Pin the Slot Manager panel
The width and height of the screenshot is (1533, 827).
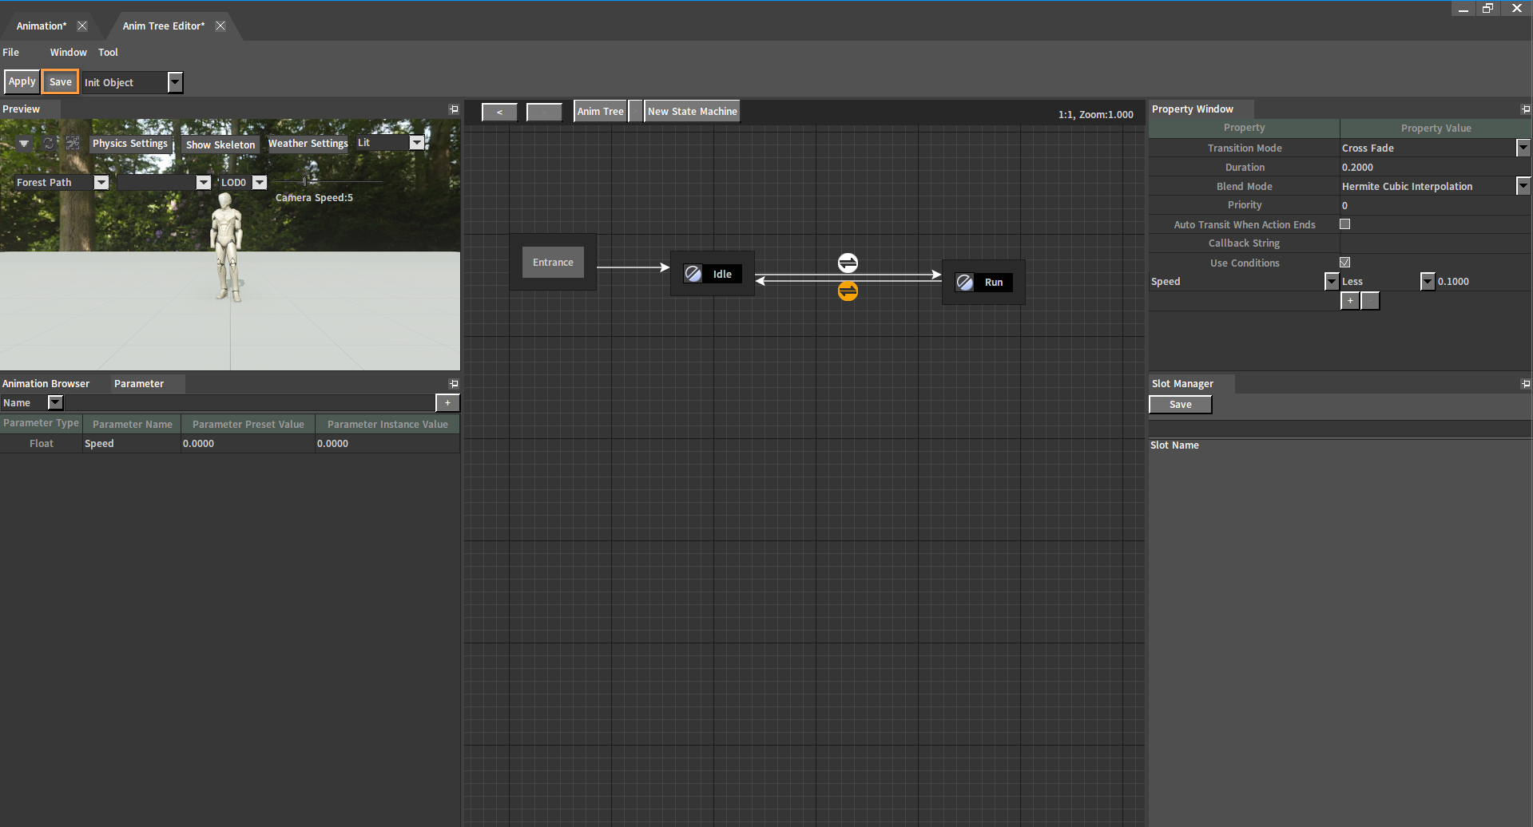point(1526,384)
